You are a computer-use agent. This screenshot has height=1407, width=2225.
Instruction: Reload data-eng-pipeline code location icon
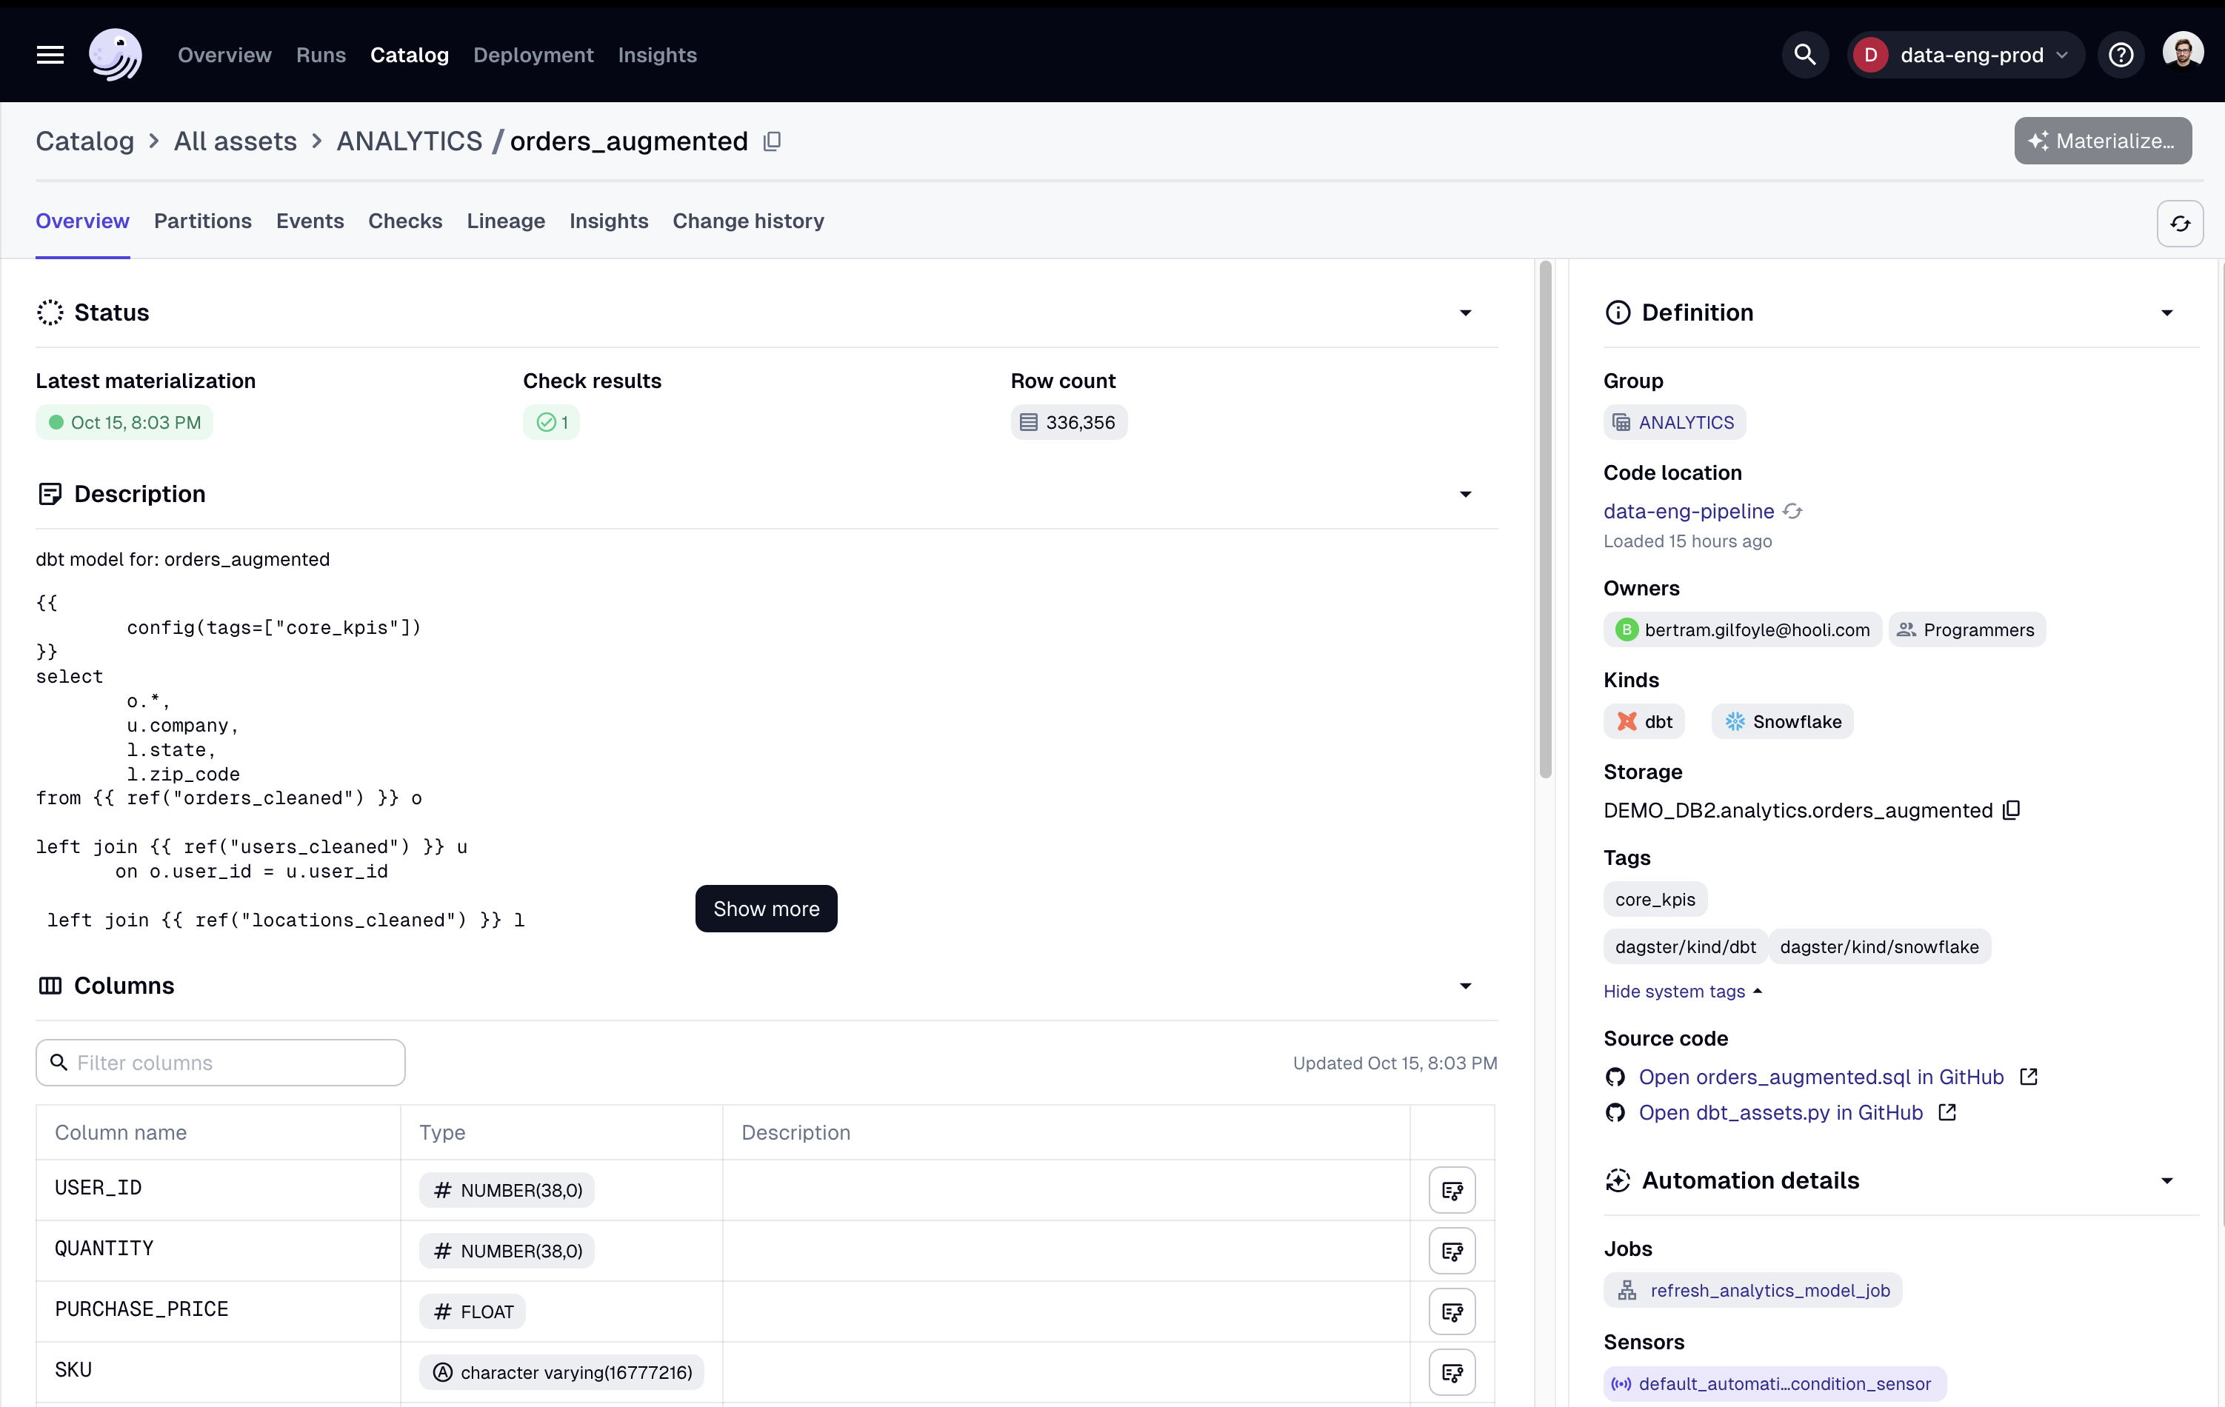(1792, 511)
